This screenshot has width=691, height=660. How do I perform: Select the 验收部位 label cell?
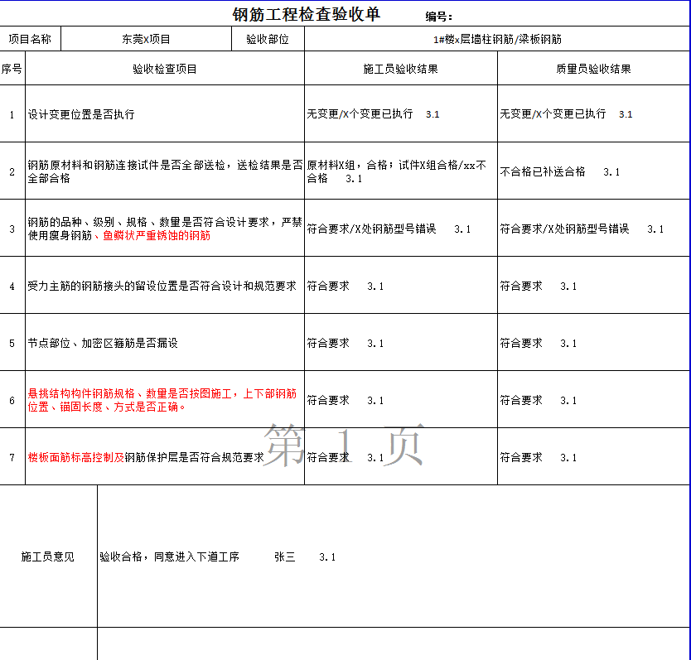tap(268, 39)
